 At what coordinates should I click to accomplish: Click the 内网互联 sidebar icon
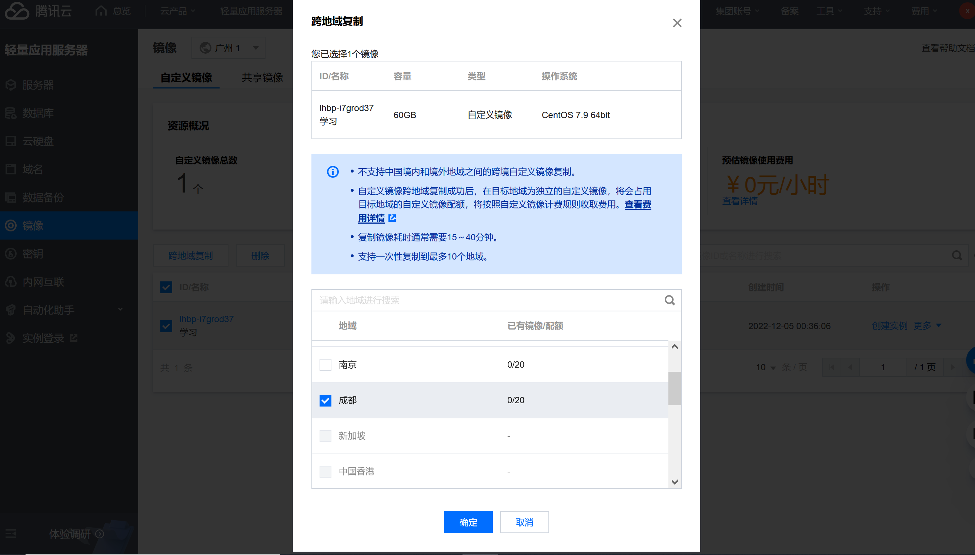tap(11, 282)
